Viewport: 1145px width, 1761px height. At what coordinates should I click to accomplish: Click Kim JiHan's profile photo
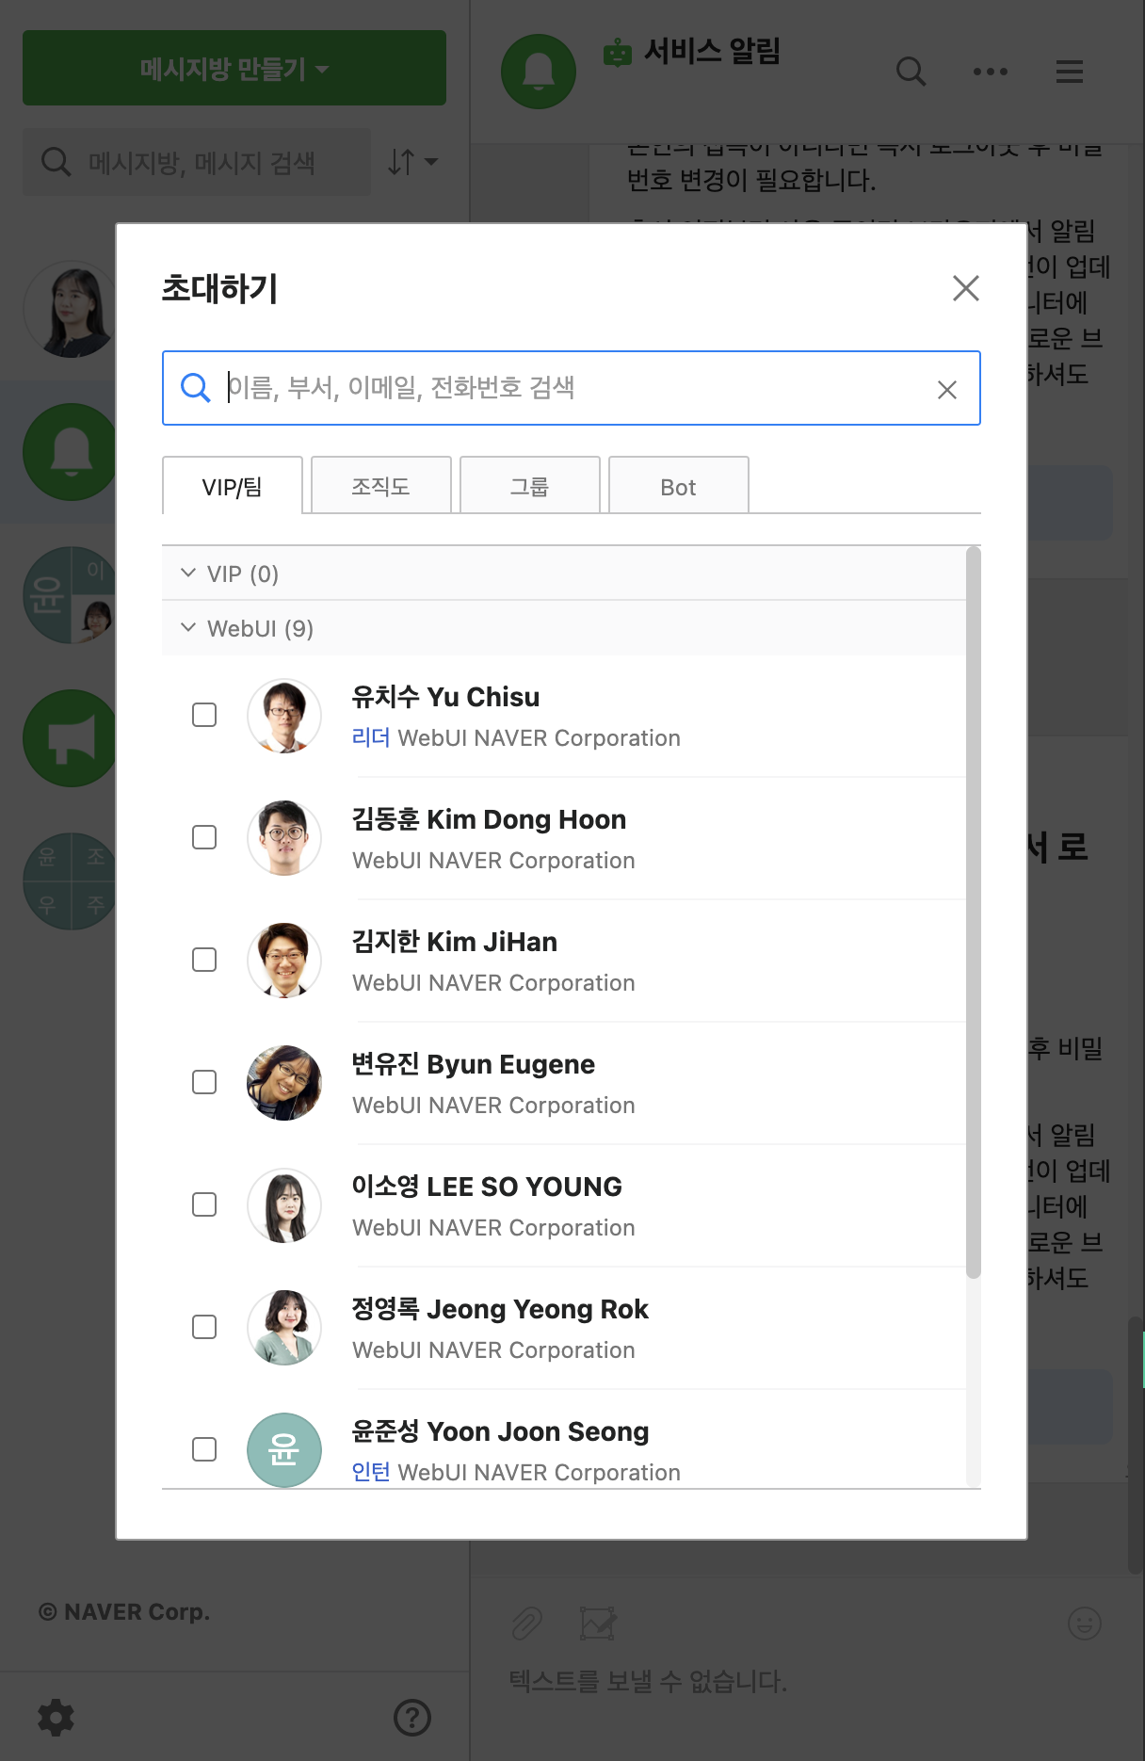284,961
